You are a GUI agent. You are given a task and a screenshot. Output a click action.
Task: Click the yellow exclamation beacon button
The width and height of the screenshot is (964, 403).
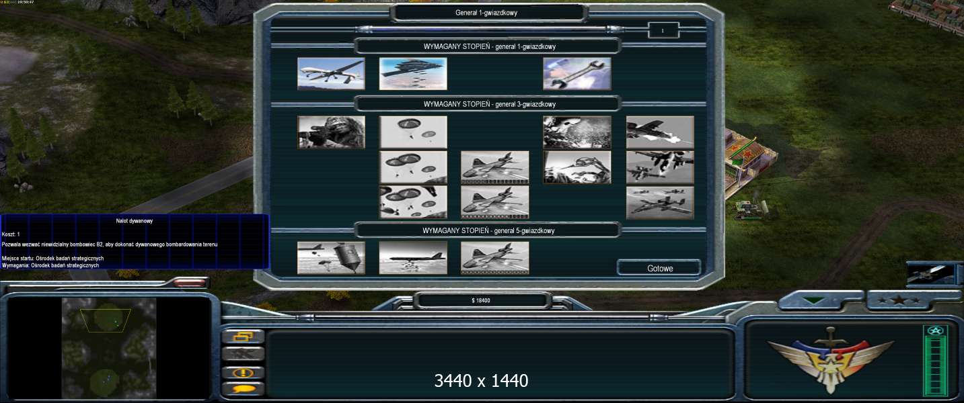243,372
